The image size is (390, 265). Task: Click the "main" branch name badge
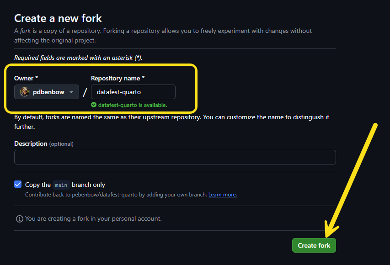point(61,185)
